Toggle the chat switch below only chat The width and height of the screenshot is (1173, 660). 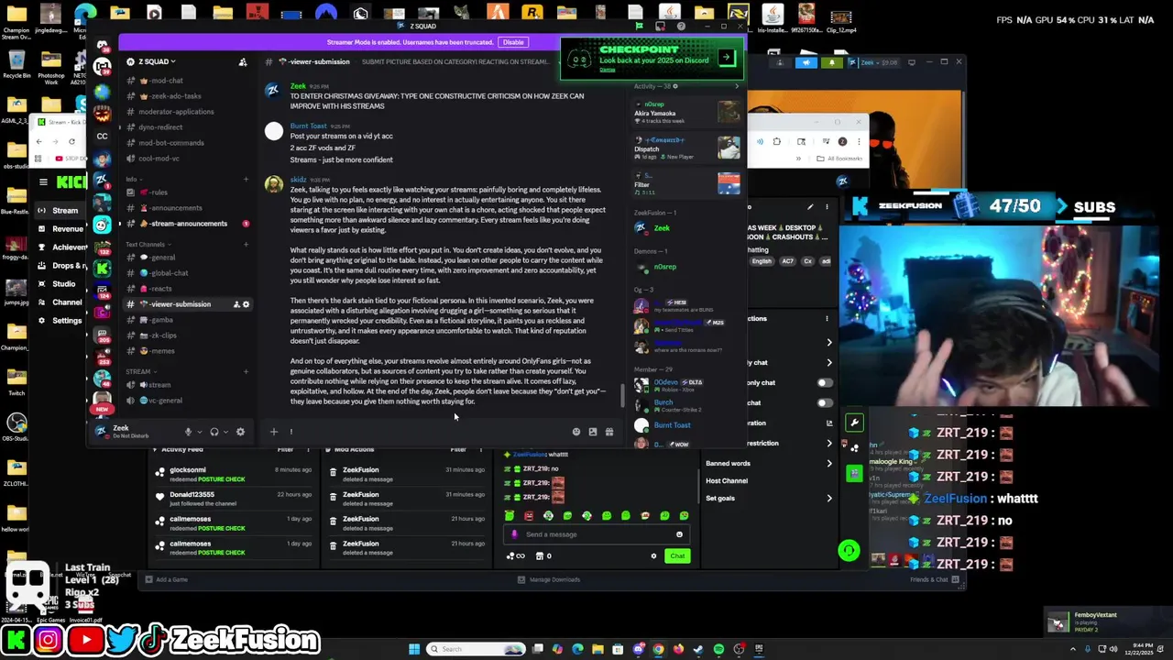click(x=825, y=402)
